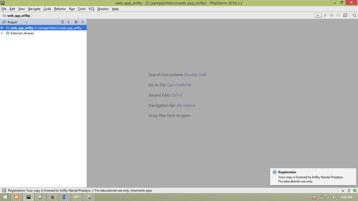Open the Navigate menu
358x201 pixels.
(34, 9)
